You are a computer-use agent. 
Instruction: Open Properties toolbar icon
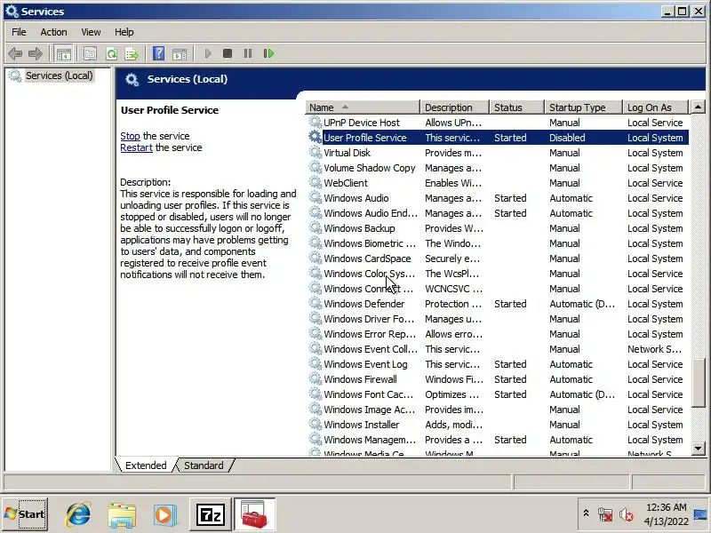90,53
